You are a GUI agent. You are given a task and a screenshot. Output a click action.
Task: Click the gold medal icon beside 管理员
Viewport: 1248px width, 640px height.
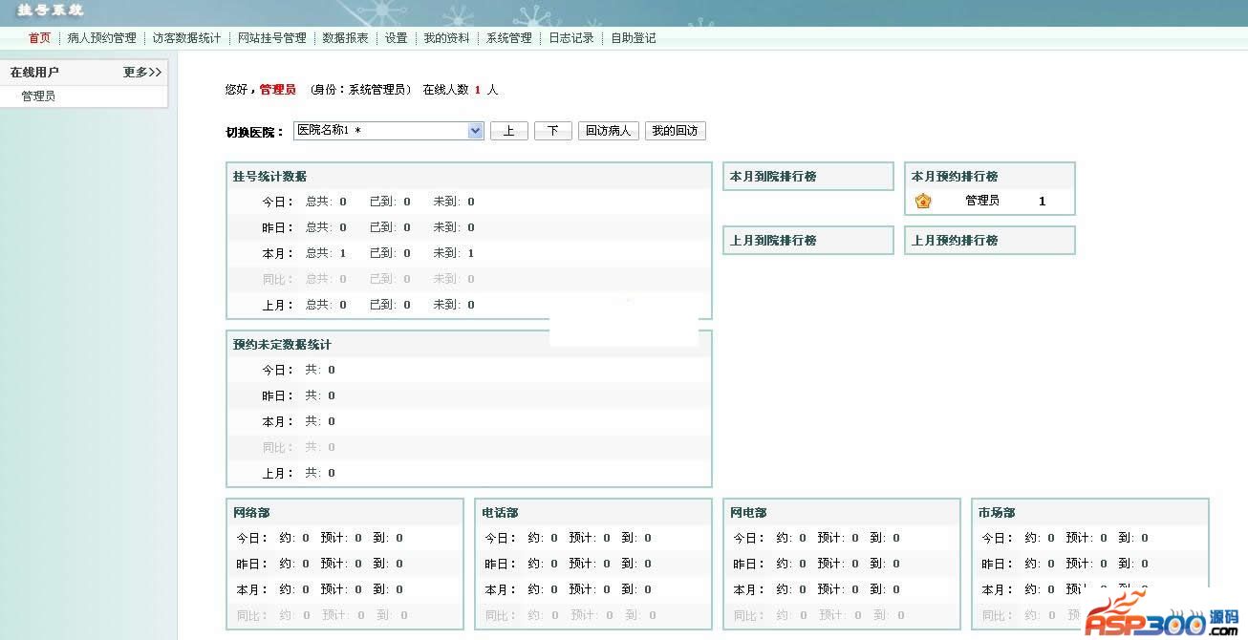tap(923, 202)
